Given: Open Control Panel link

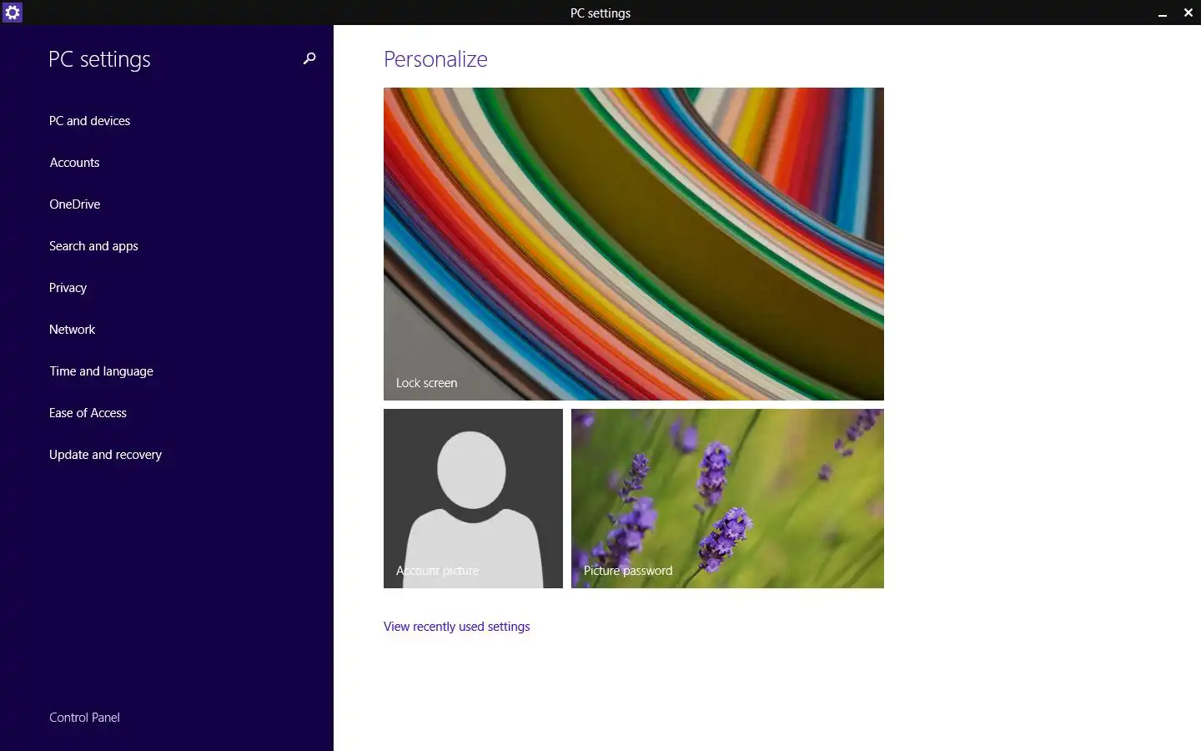Looking at the screenshot, I should click(84, 718).
